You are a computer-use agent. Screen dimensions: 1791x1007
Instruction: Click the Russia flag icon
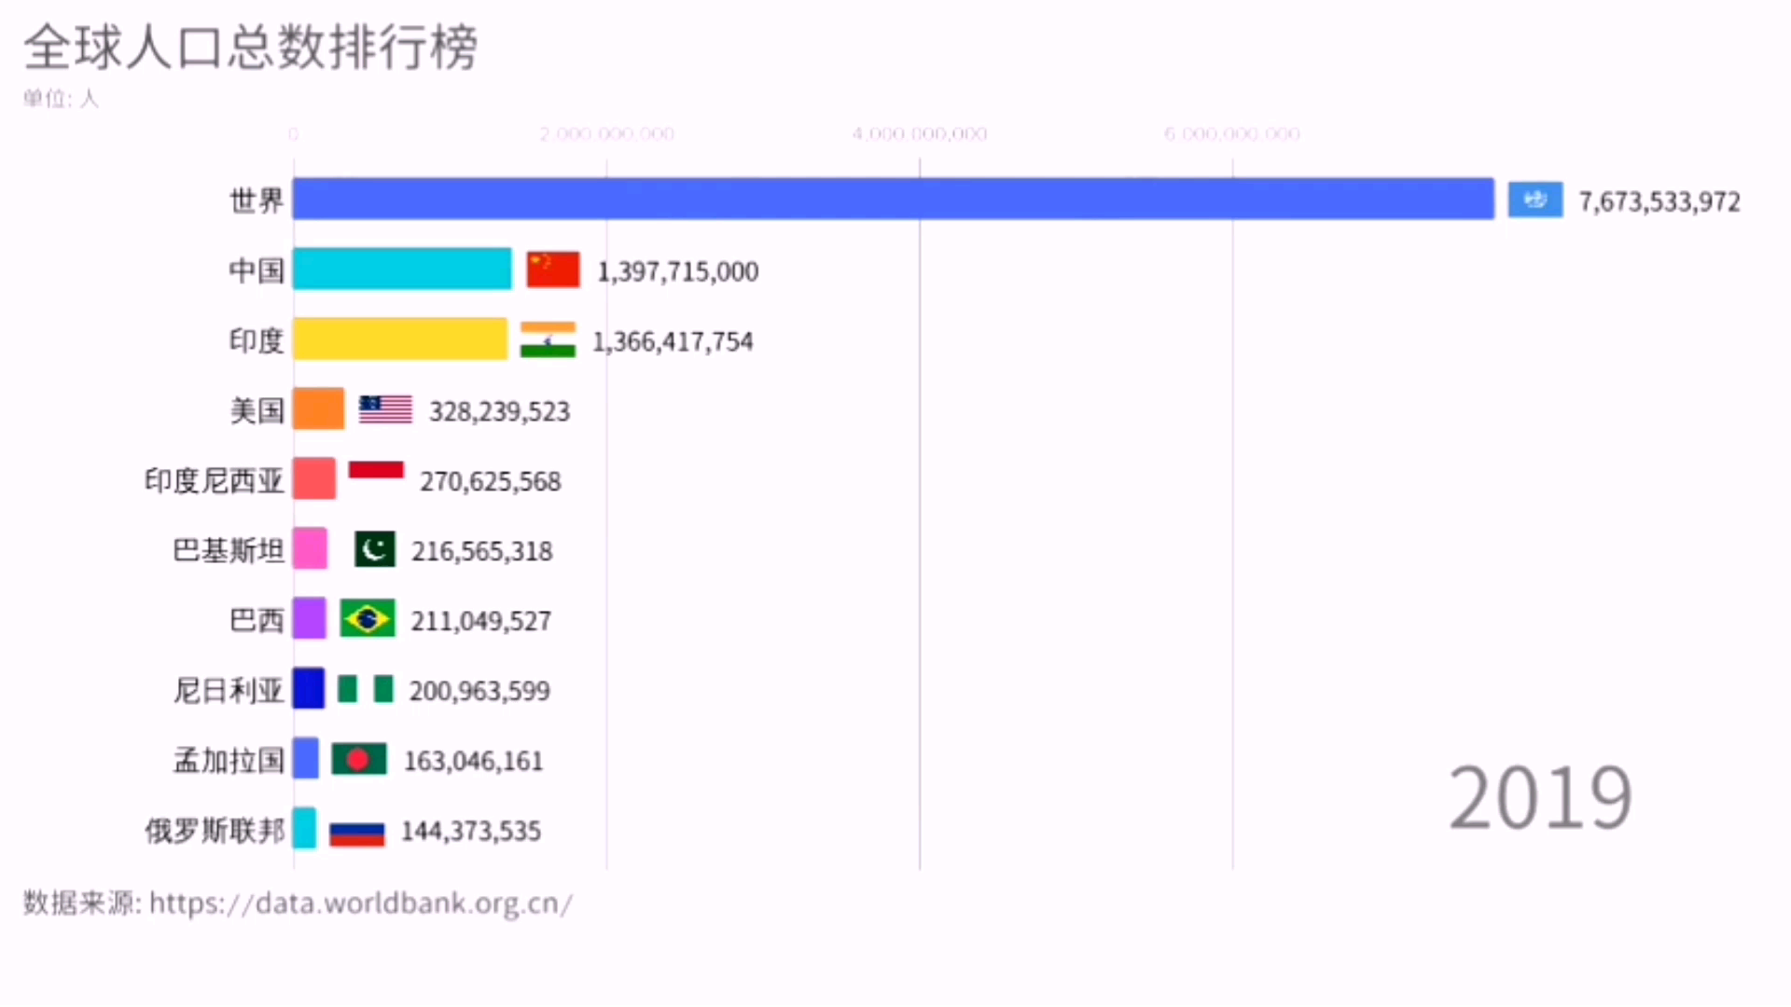pos(356,829)
